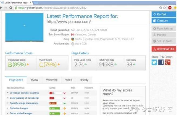Screen dimensions: 177x117
Task: Expand the Optimize images recommendation
Action: [19, 108]
